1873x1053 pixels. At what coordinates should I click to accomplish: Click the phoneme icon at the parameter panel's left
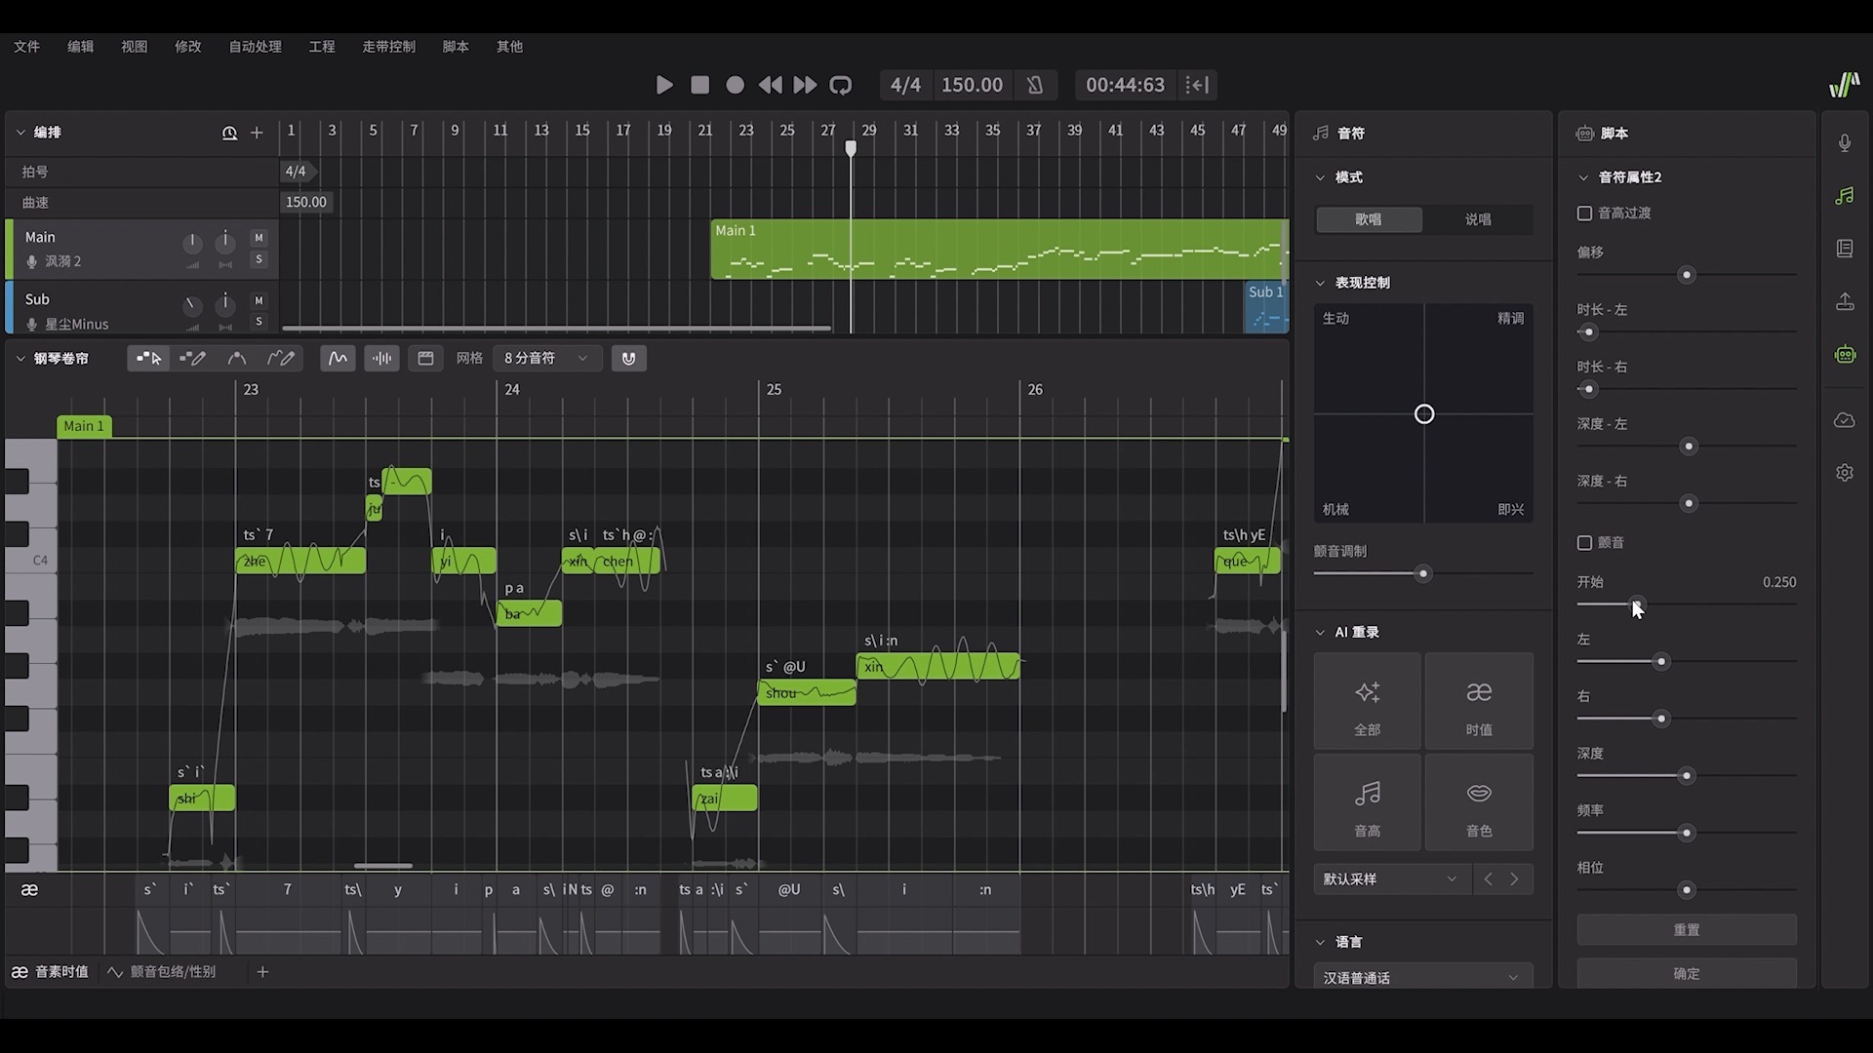click(x=29, y=890)
